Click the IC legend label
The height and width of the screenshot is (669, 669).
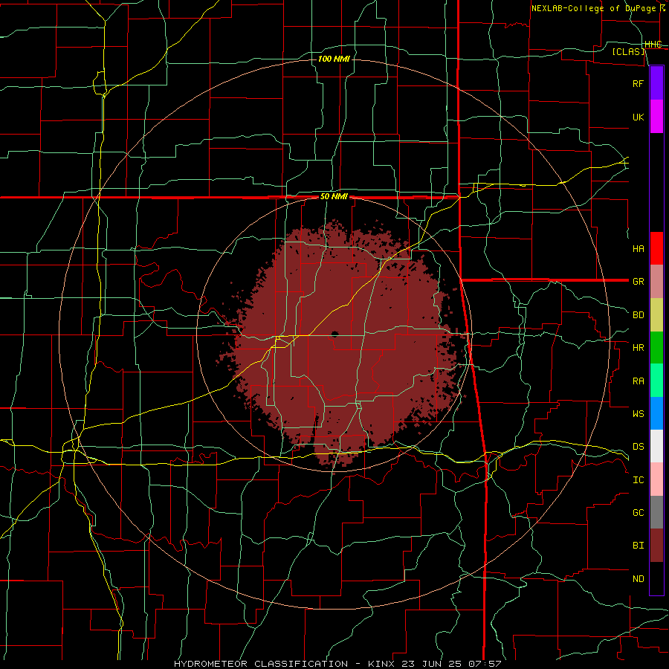[638, 480]
